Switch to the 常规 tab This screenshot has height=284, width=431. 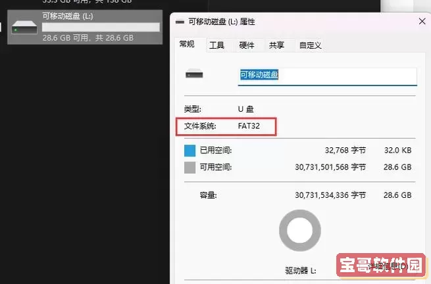click(187, 44)
